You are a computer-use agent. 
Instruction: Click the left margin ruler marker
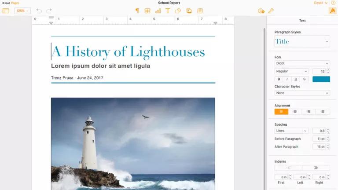51,23
